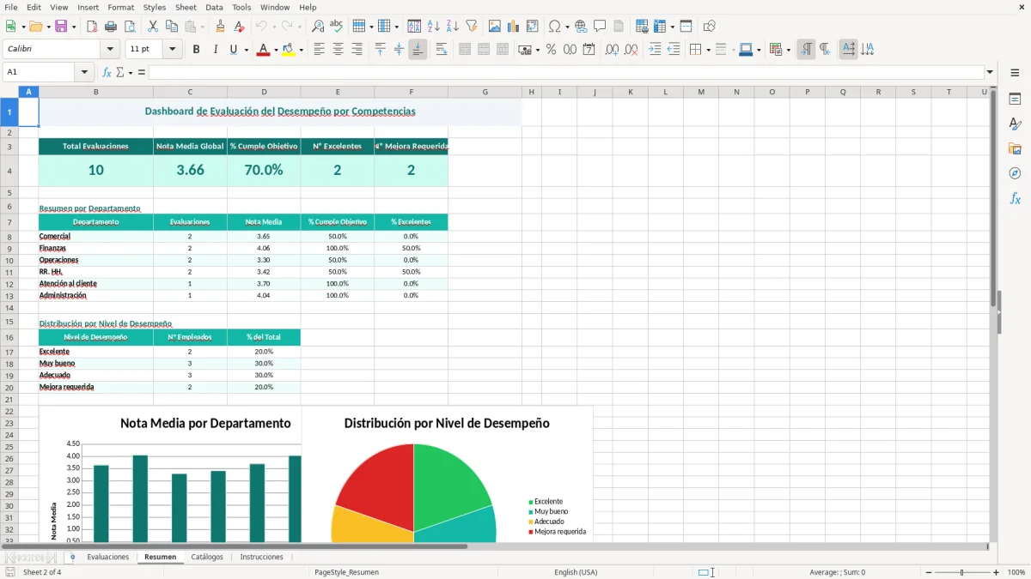Click the Cut scissors icon
This screenshot has width=1031, height=579.
click(153, 27)
